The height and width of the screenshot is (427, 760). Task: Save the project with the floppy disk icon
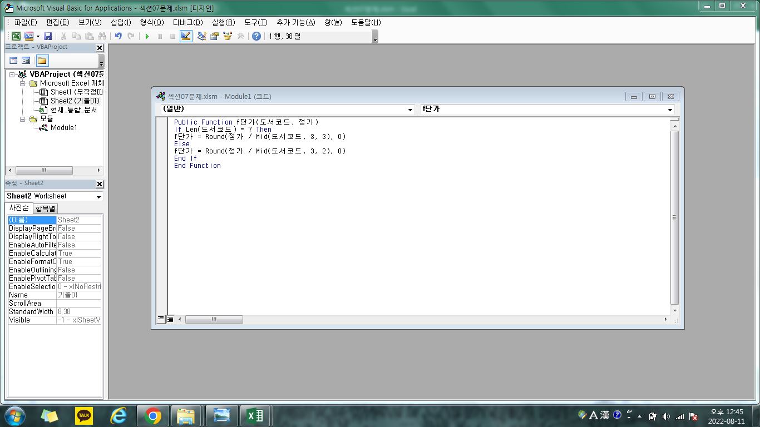click(48, 36)
